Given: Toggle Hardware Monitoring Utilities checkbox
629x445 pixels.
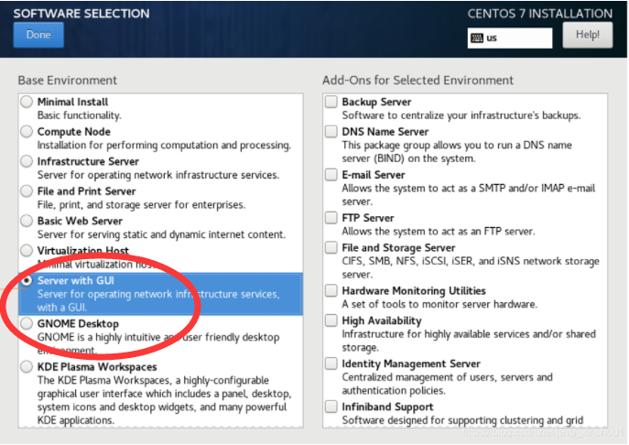Looking at the screenshot, I should (331, 290).
